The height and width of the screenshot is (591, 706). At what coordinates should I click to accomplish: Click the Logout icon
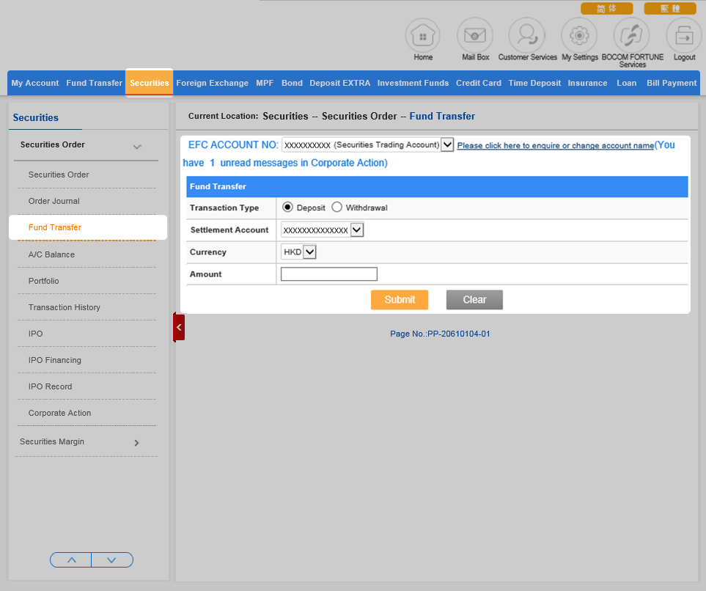(683, 35)
